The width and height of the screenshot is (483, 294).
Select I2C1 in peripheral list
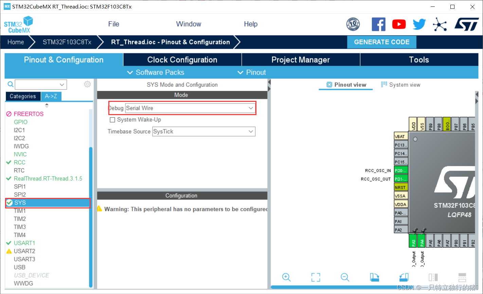point(19,130)
